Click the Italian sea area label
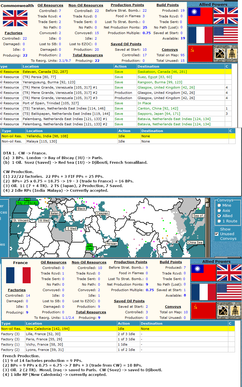242x387 pixels. point(55,213)
